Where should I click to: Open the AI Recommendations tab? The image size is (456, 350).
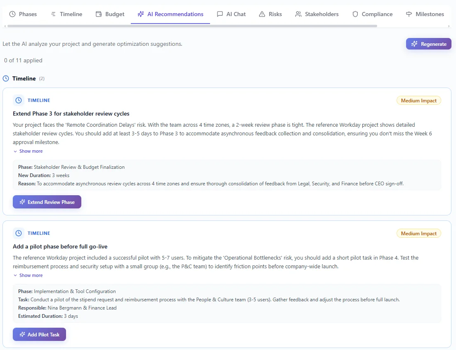170,14
